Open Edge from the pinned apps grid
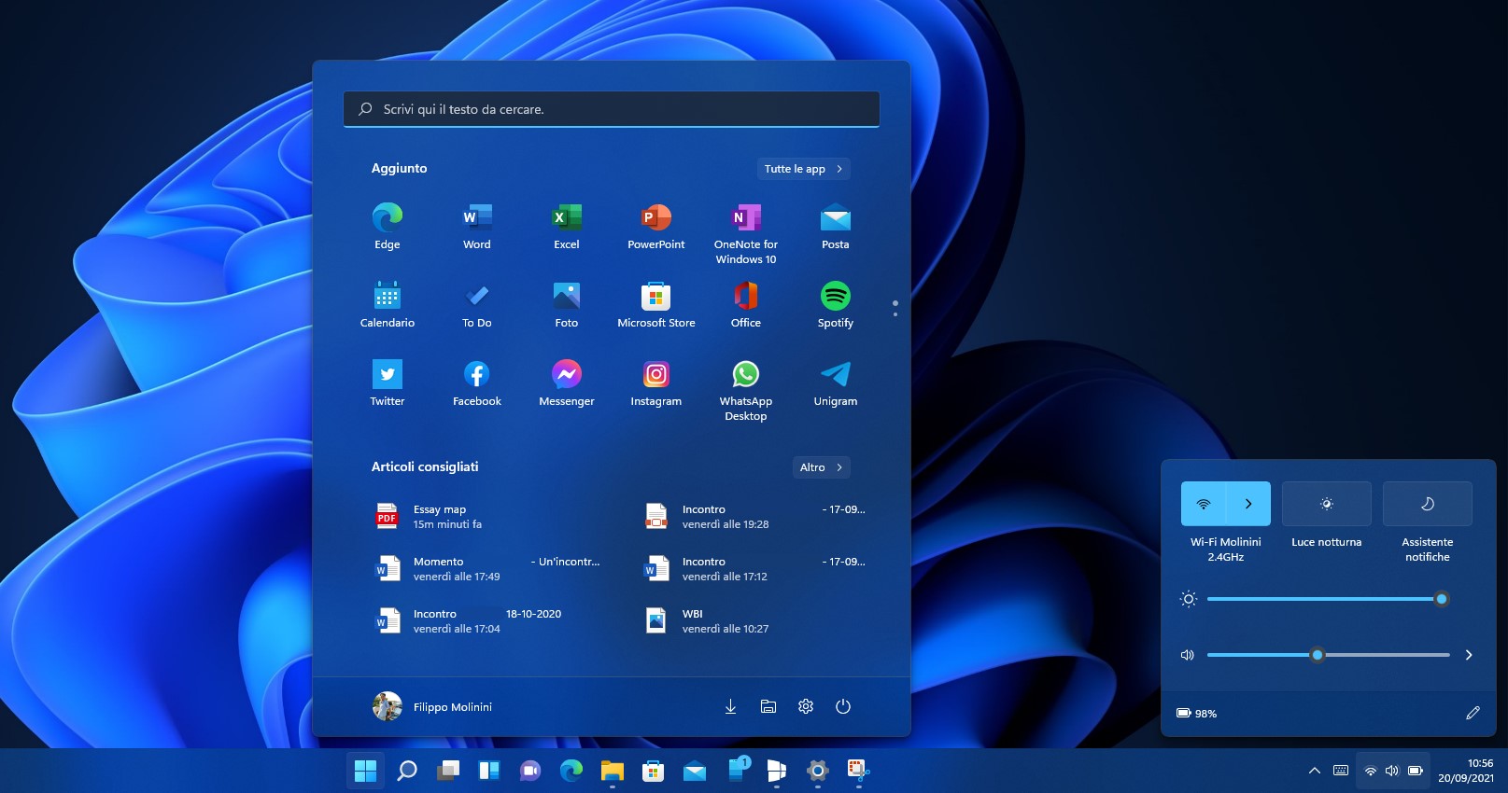This screenshot has height=793, width=1508. click(x=388, y=227)
